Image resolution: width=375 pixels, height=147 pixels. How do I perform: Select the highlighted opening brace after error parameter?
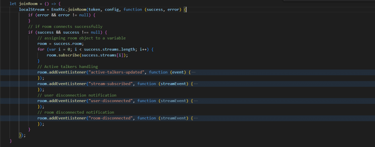185,10
